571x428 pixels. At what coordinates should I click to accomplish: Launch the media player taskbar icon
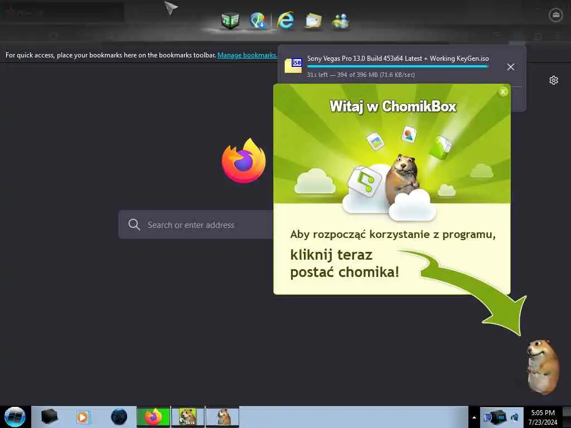point(83,417)
